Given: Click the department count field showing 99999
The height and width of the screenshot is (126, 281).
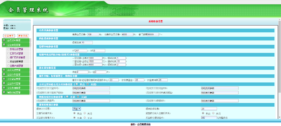Looking at the screenshot, I should click(153, 35).
